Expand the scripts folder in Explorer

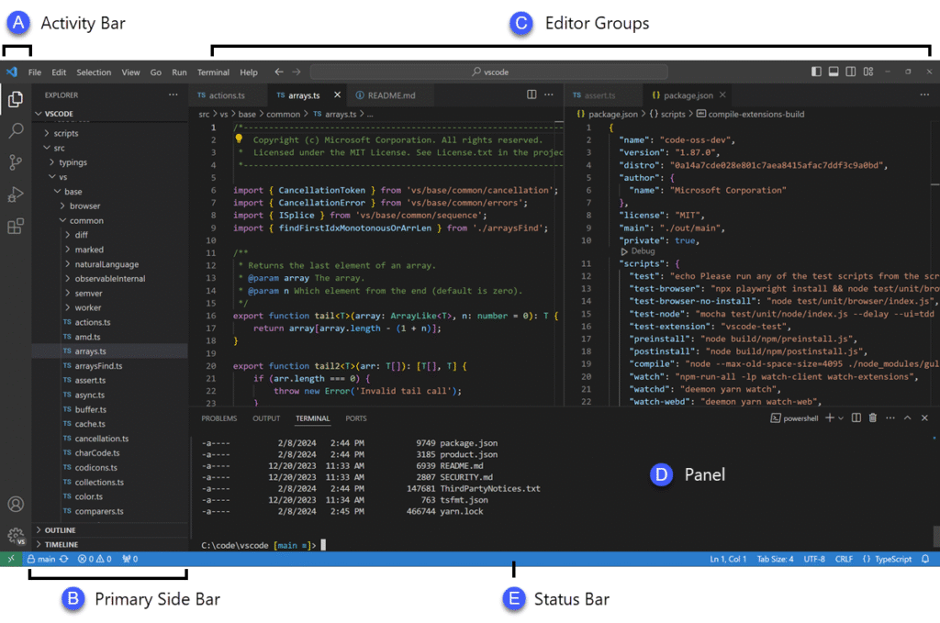[65, 133]
